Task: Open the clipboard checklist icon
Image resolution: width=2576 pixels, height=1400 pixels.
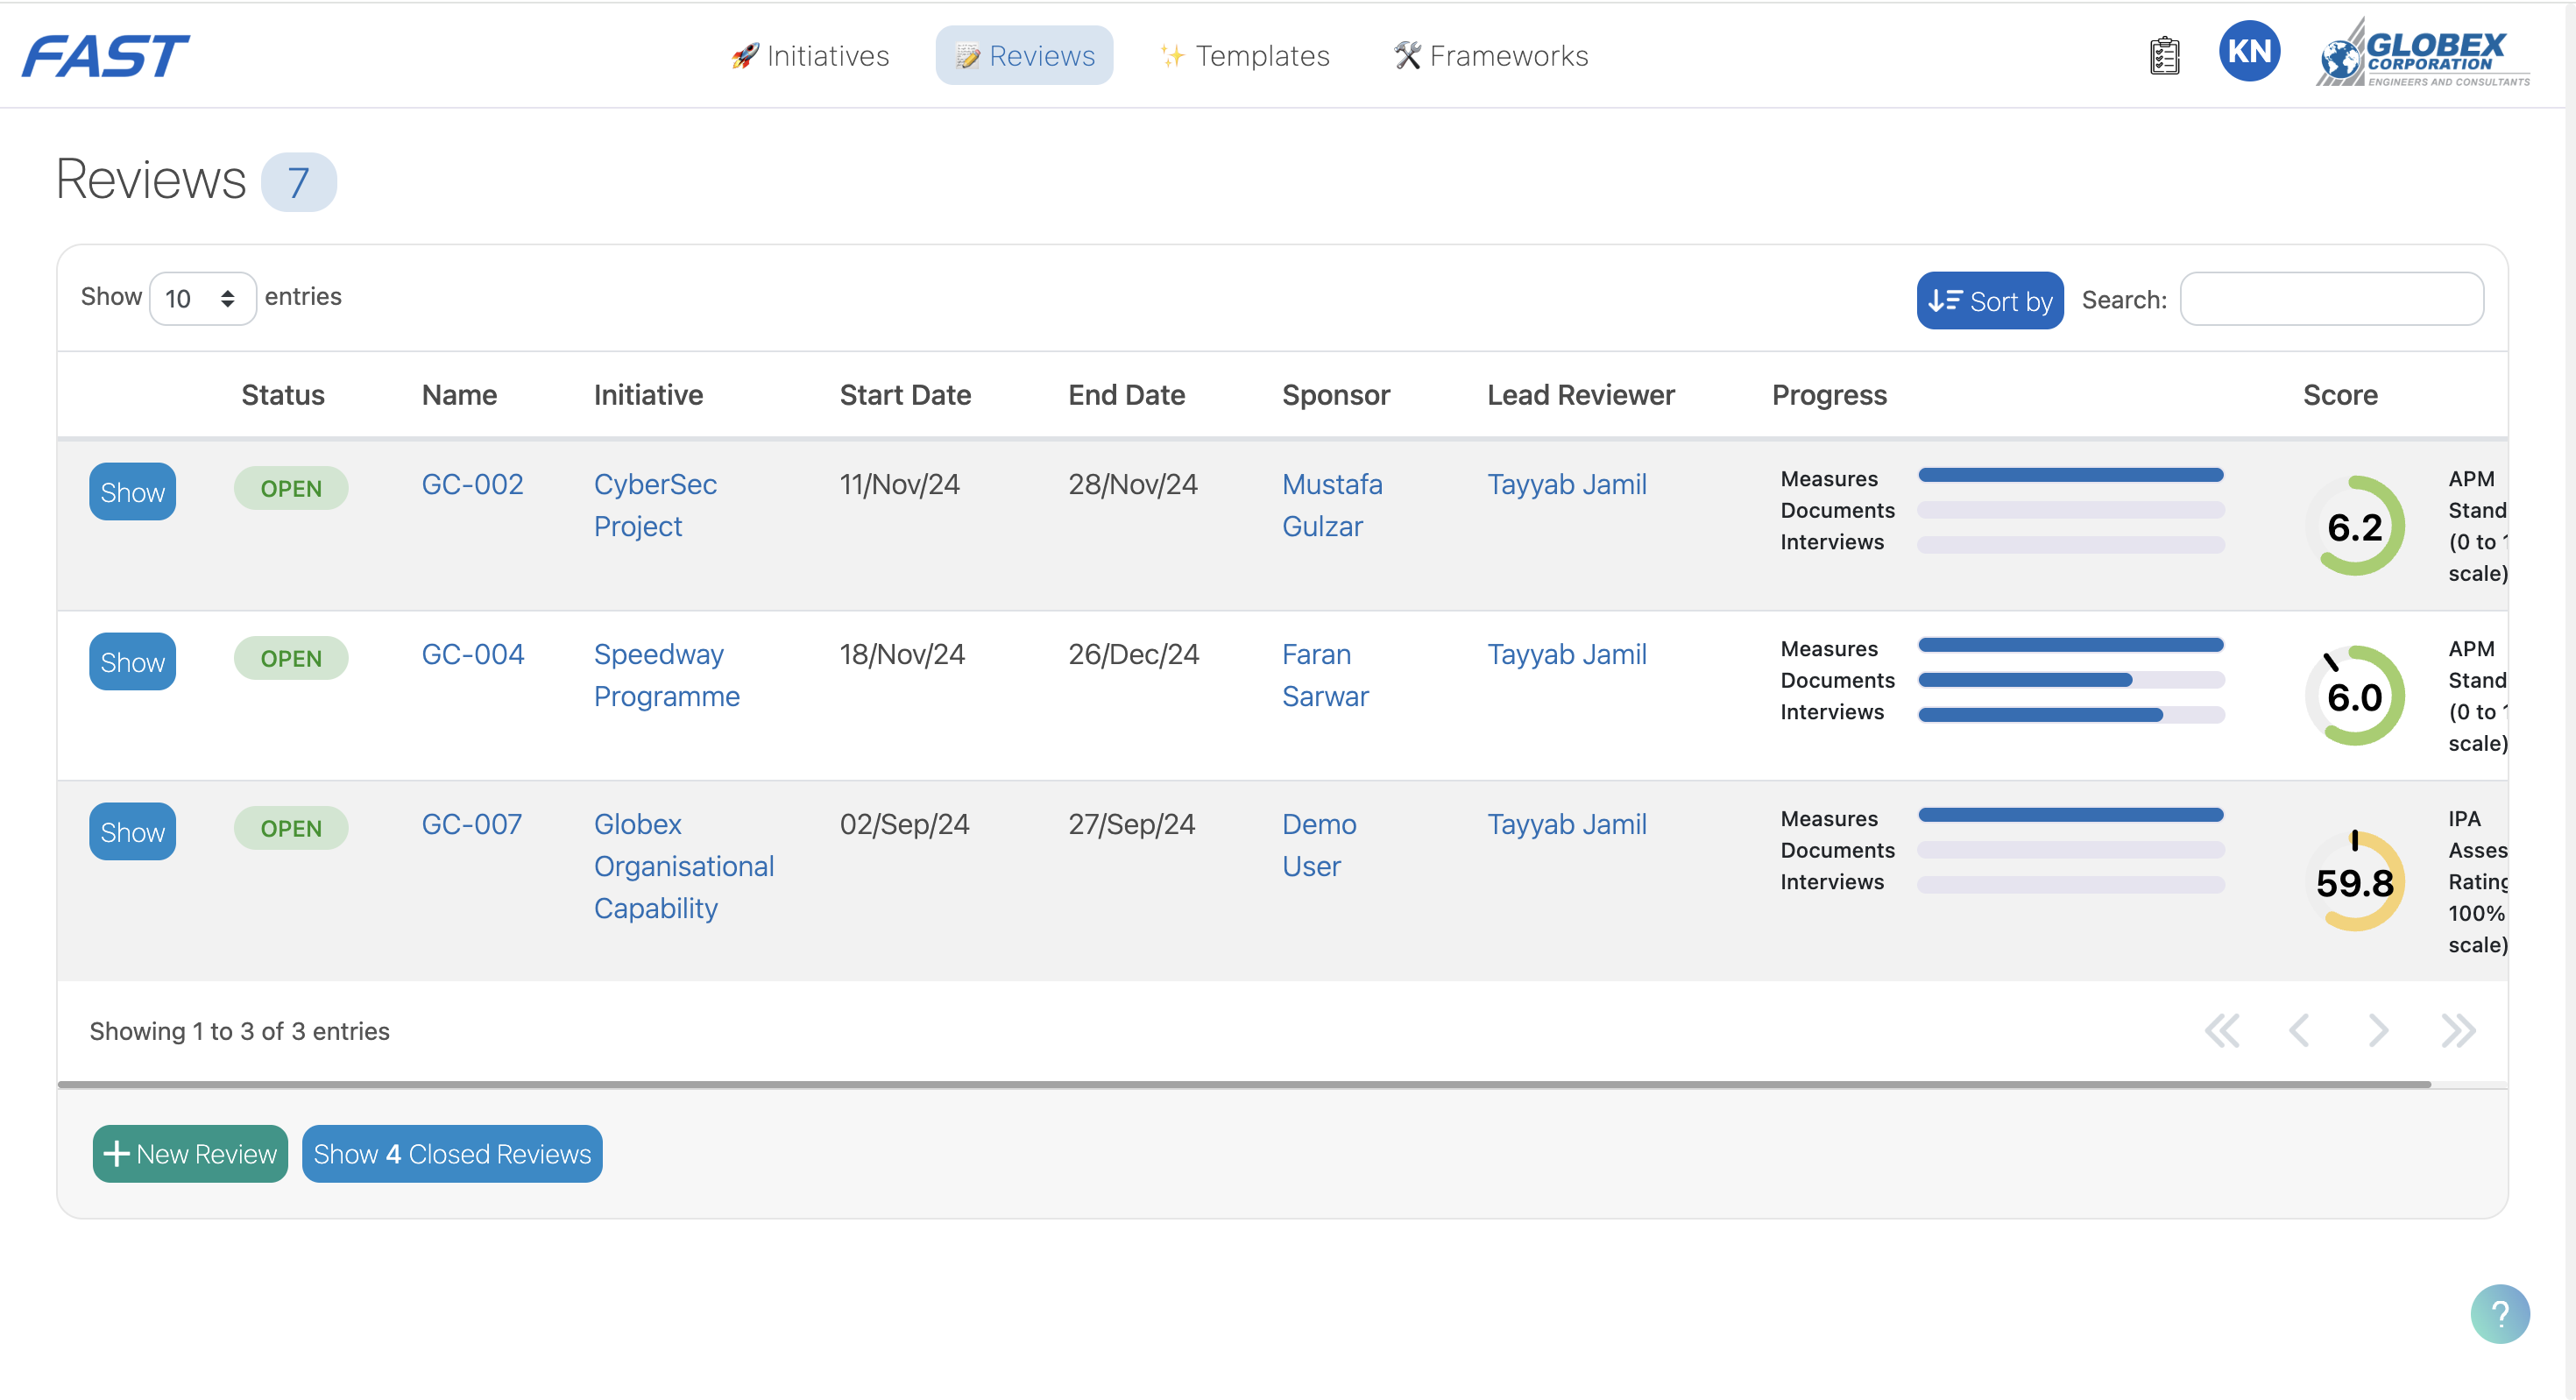Action: pyautogui.click(x=2164, y=55)
